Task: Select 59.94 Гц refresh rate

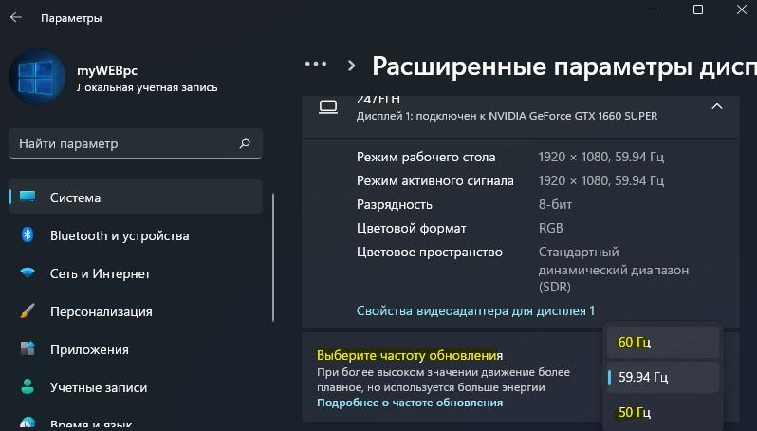Action: tap(663, 377)
